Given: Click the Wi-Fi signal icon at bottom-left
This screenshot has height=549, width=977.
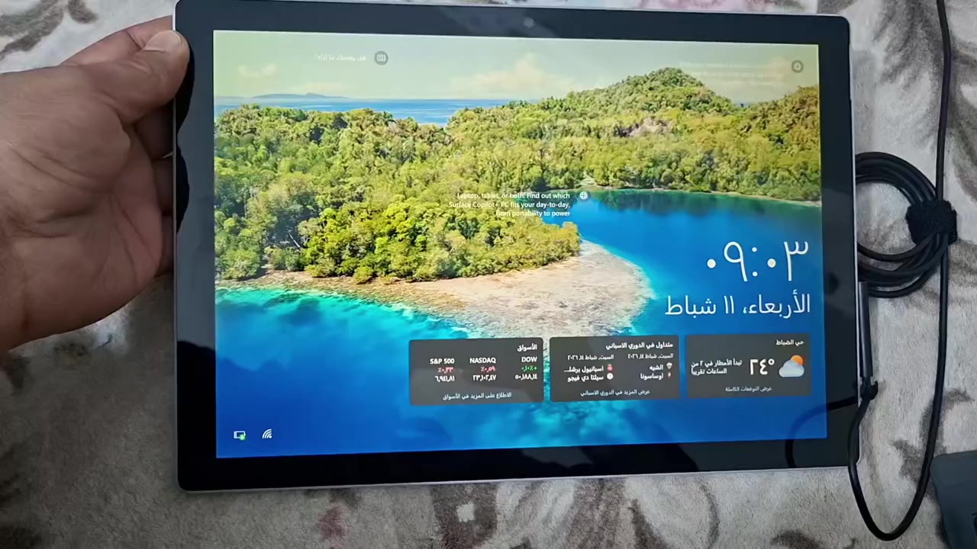Looking at the screenshot, I should [267, 435].
